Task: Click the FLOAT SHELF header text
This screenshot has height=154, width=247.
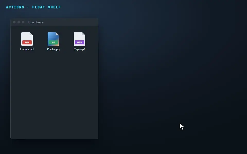Action: (x=47, y=7)
